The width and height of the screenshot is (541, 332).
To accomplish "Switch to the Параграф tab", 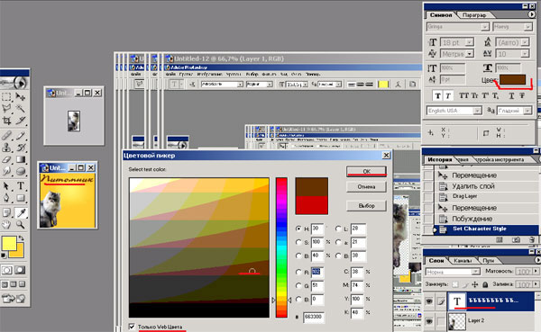I will click(x=474, y=15).
